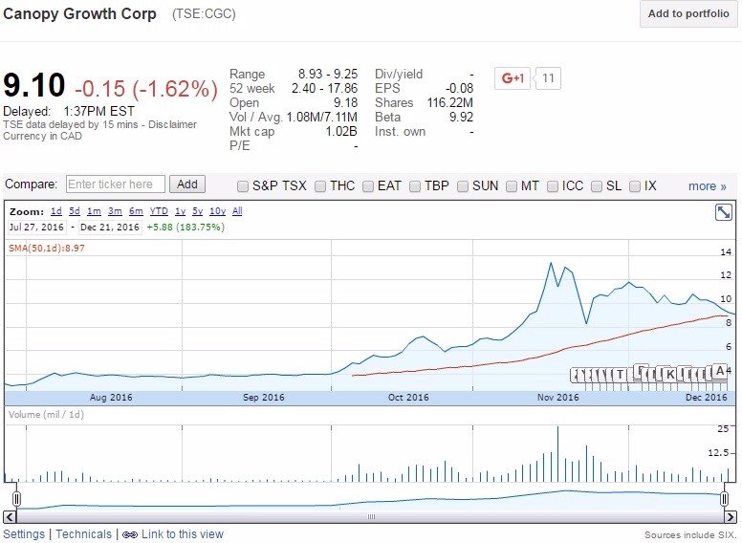The height and width of the screenshot is (543, 742).
Task: Set chart zoom to 5y
Action: (x=198, y=211)
